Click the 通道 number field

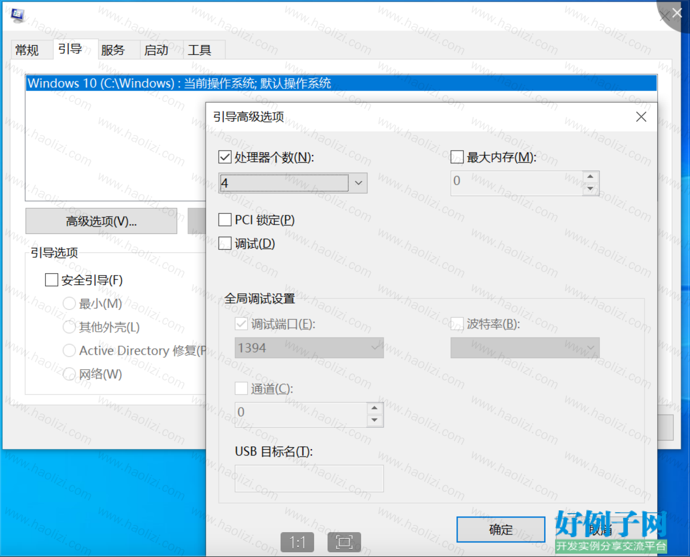point(301,414)
